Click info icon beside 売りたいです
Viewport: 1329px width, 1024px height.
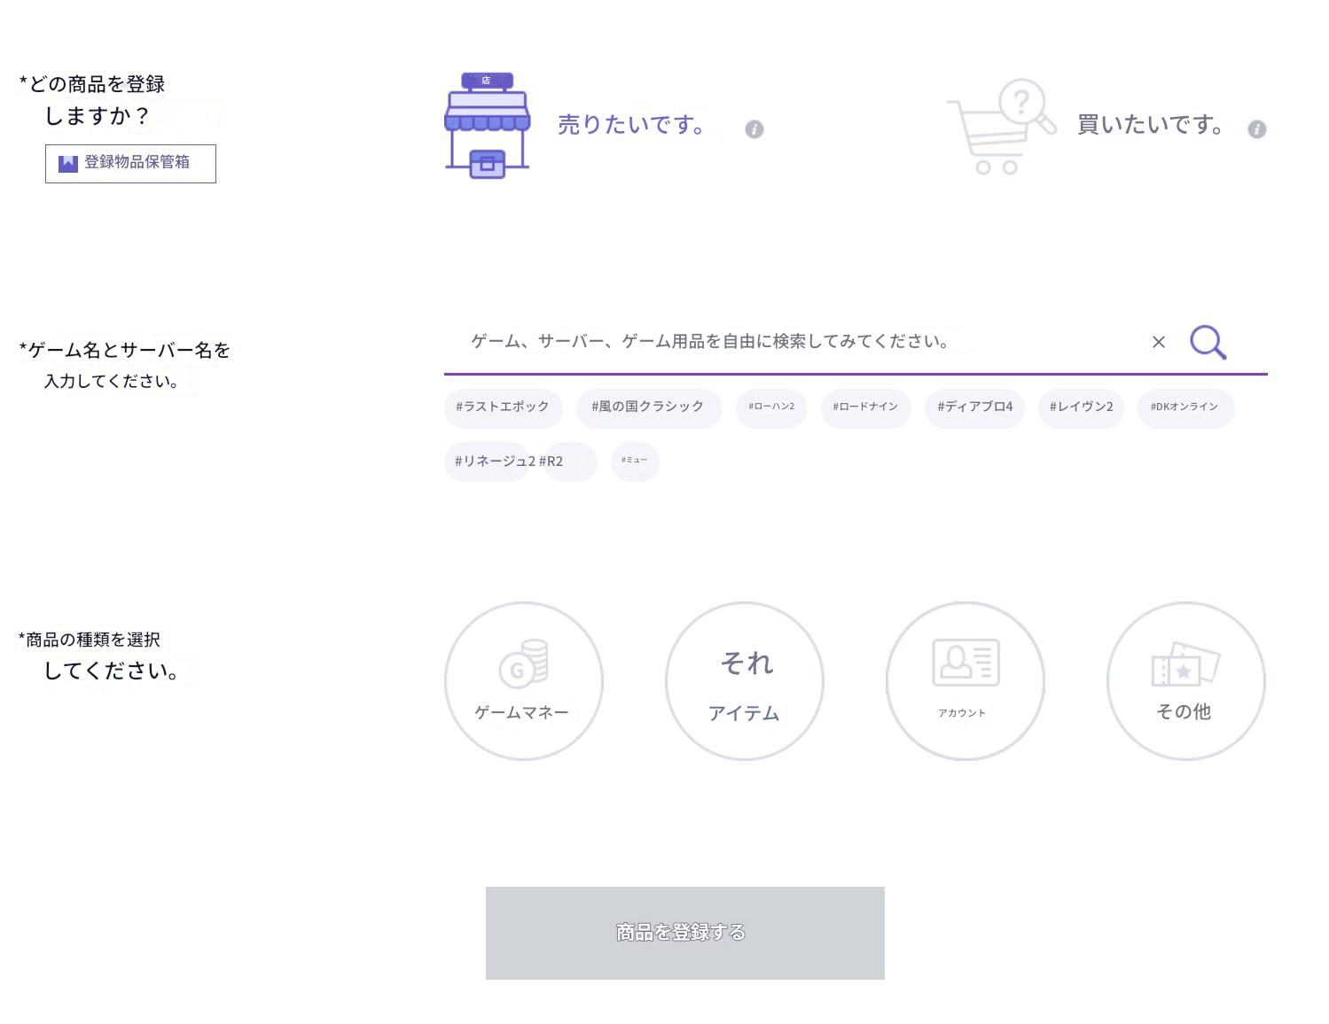pos(754,129)
